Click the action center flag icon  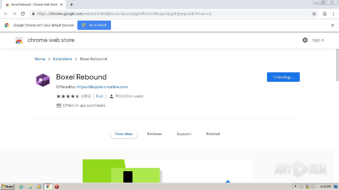tap(314, 187)
